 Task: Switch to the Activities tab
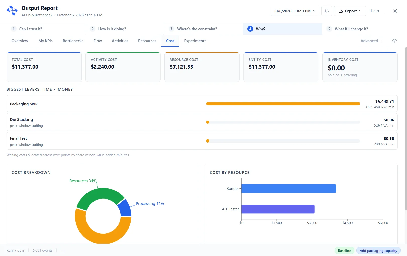(x=120, y=41)
